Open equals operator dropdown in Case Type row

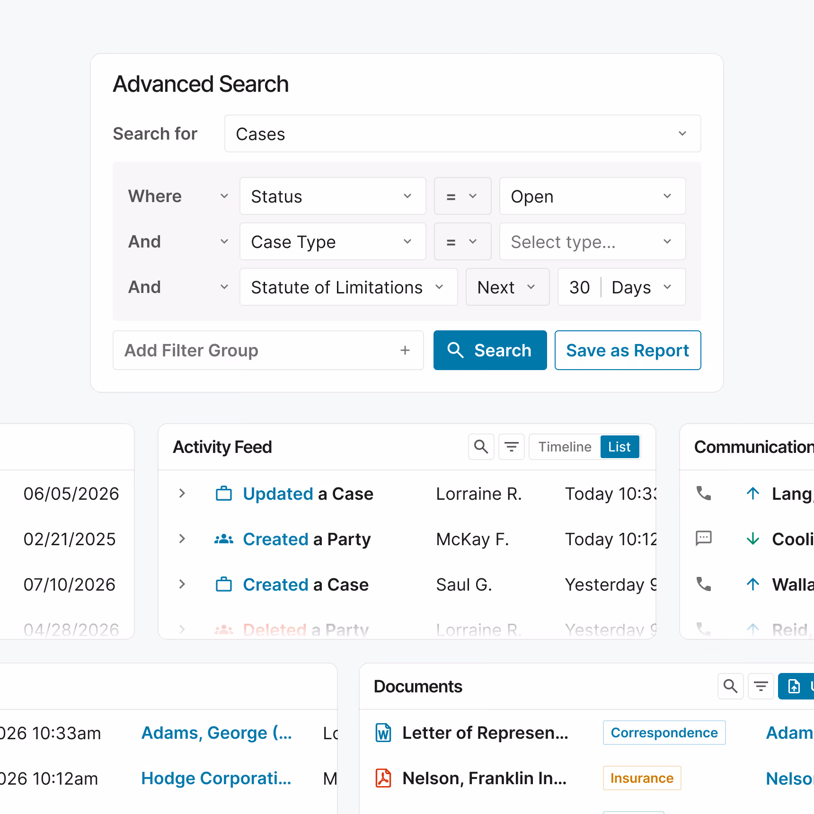pyautogui.click(x=462, y=241)
